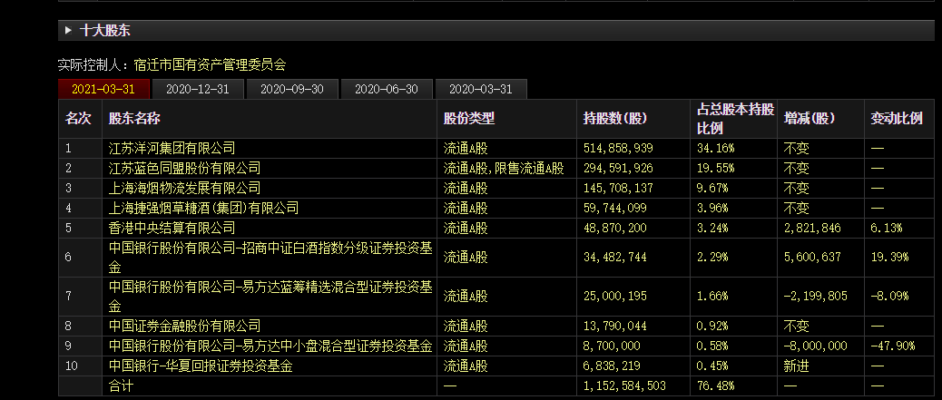Select shareholder 中国证券金融股份有限公司
The height and width of the screenshot is (400, 942).
click(184, 327)
